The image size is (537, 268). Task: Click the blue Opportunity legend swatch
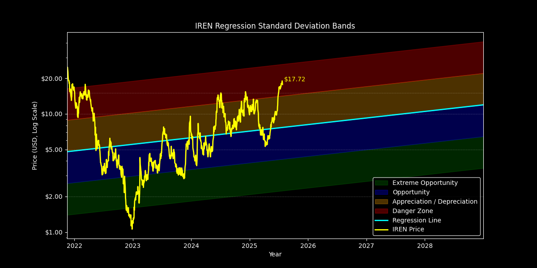click(381, 192)
